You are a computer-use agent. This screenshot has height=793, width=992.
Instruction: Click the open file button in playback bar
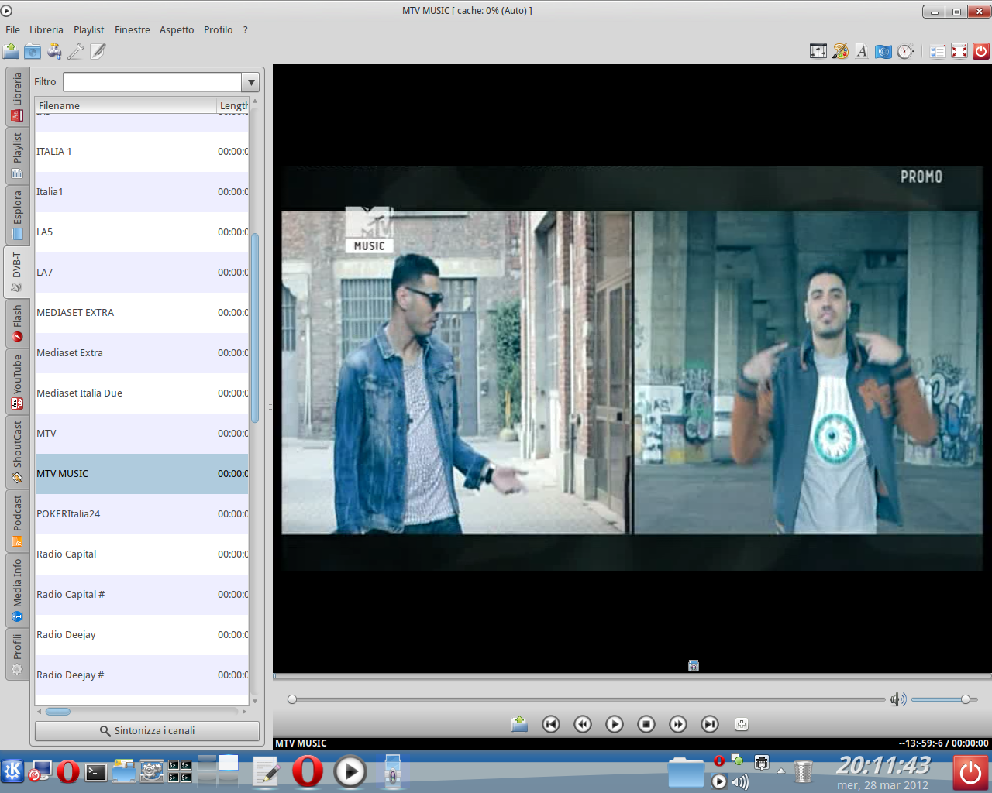click(519, 724)
